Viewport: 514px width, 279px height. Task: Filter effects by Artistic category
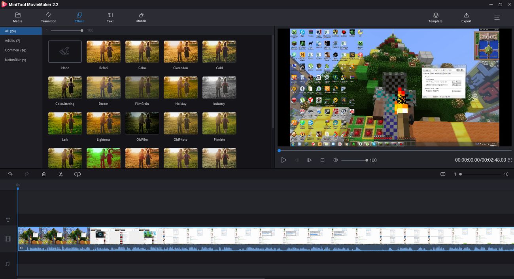pyautogui.click(x=13, y=41)
